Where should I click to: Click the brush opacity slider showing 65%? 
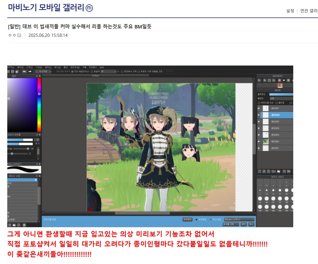coord(20,144)
